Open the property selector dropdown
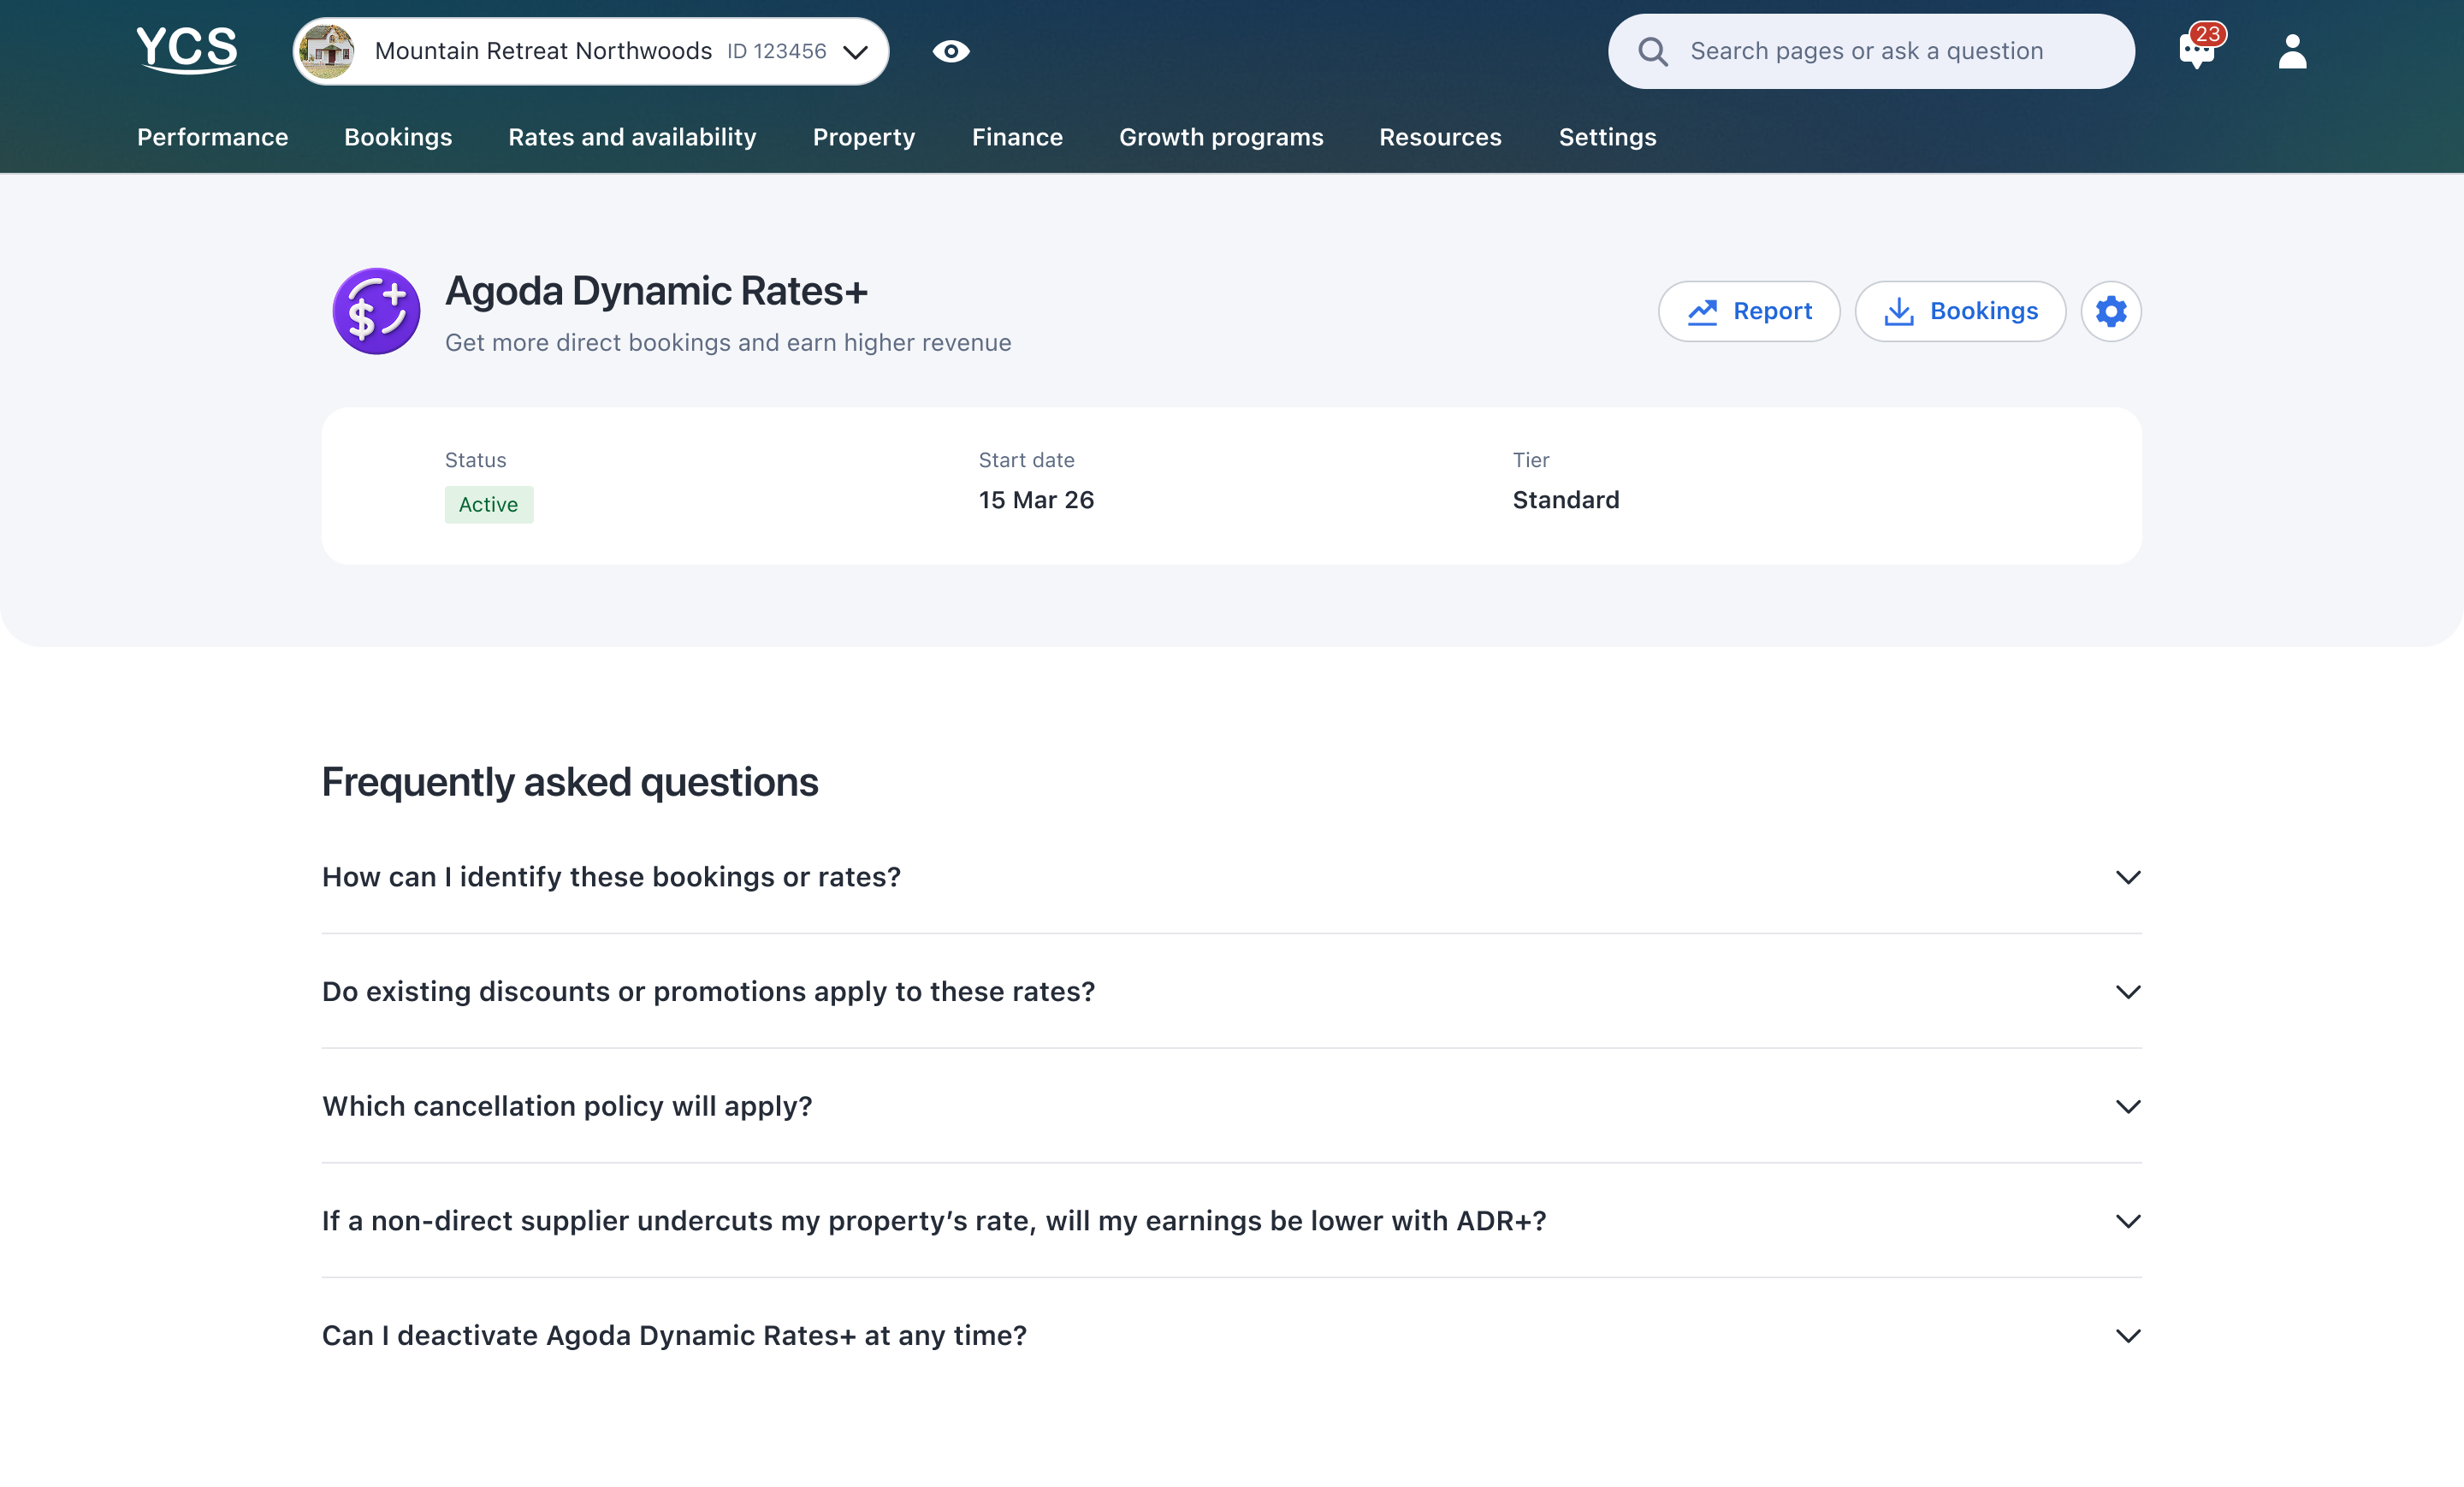Screen dimensions: 2464x1487 click(x=855, y=52)
